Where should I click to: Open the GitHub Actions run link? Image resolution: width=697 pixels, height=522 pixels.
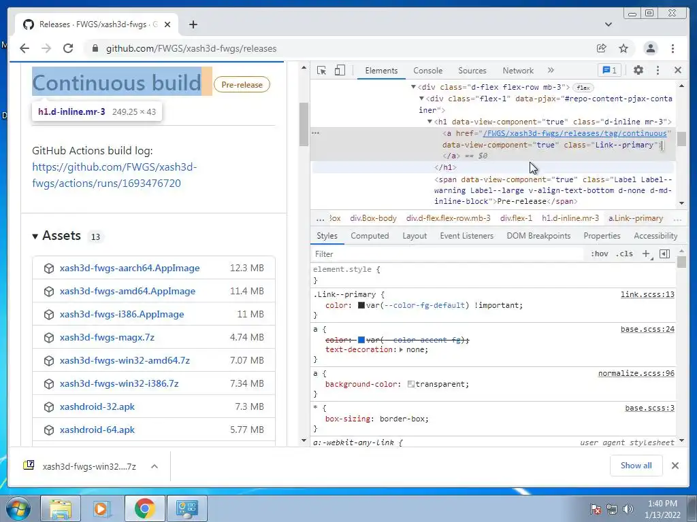click(114, 175)
